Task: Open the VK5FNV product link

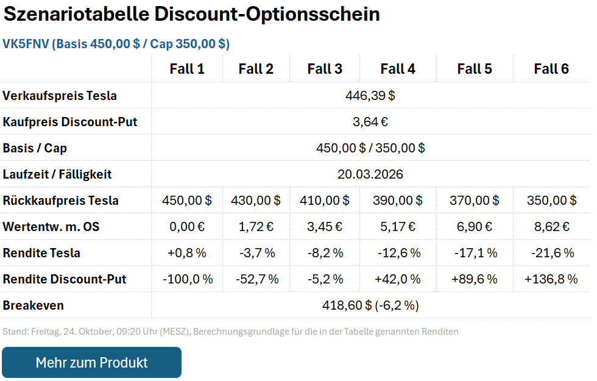Action: click(x=116, y=44)
